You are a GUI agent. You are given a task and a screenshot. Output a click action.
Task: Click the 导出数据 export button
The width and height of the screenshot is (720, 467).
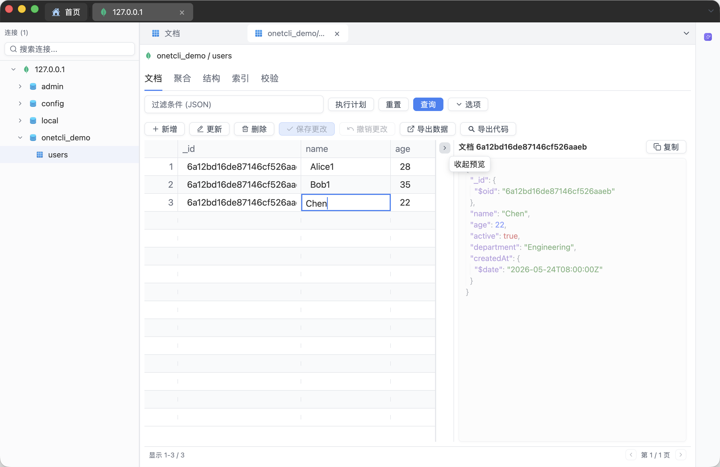pyautogui.click(x=427, y=129)
